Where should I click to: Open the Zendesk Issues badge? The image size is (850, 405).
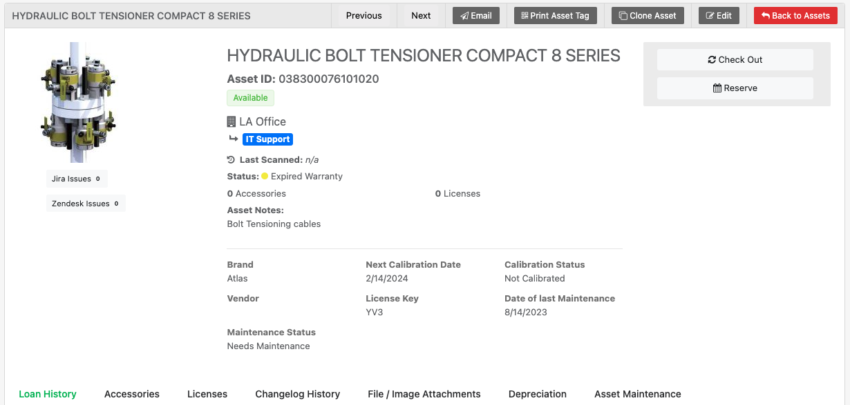click(x=85, y=204)
